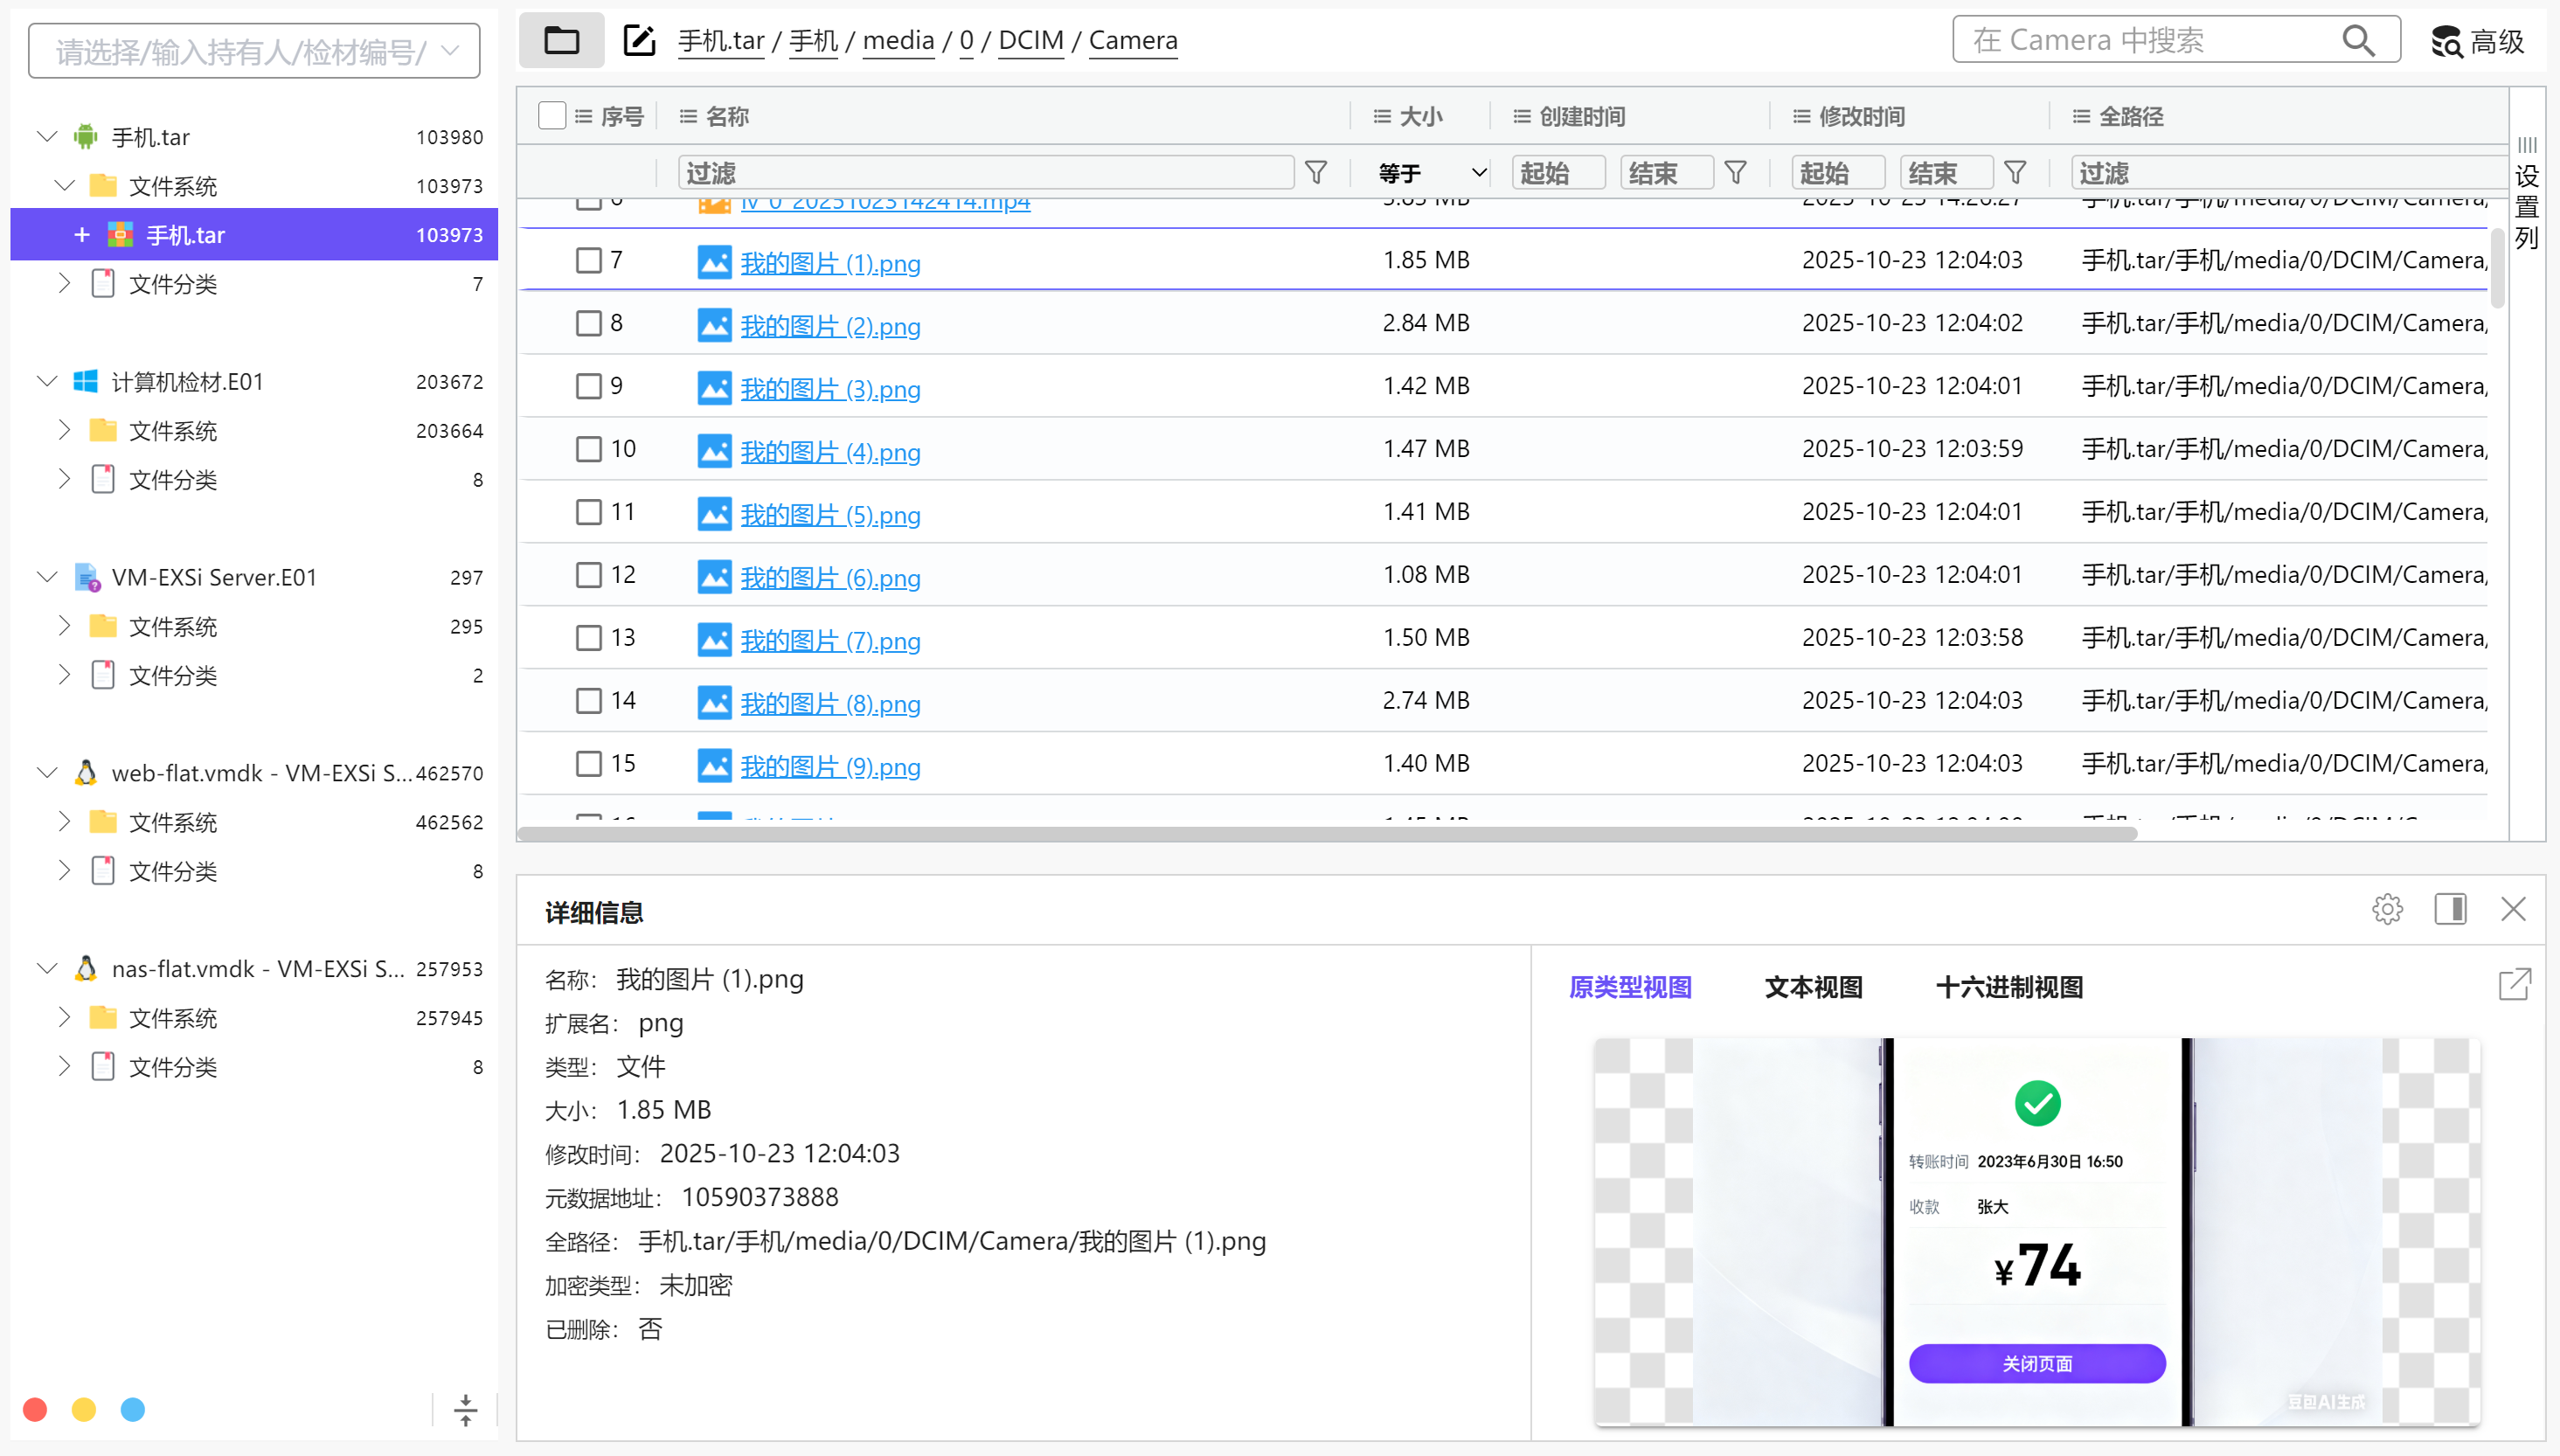Open the 等于 size comparison dropdown

tap(1432, 173)
